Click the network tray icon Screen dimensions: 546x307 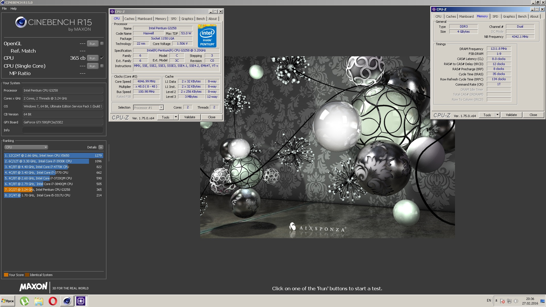[x=509, y=301]
